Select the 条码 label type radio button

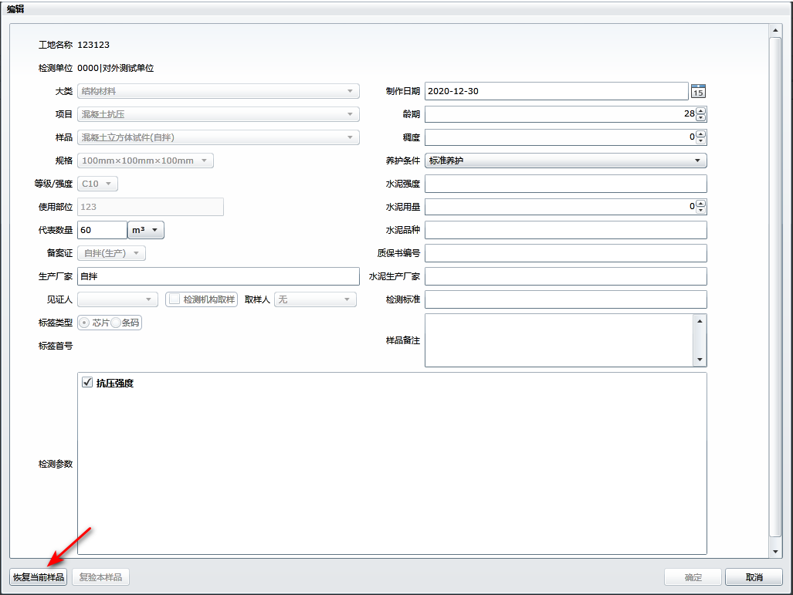[x=116, y=323]
